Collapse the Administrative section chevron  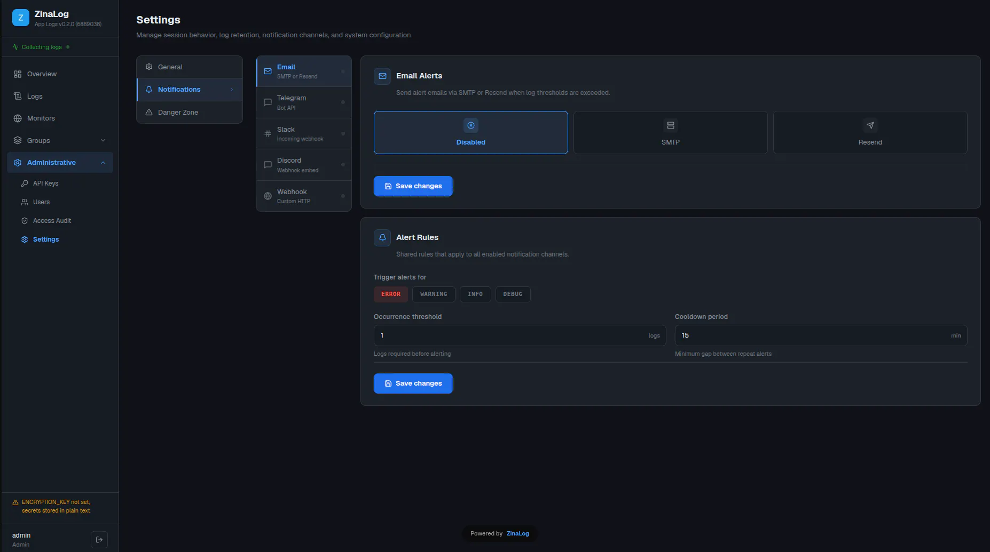tap(103, 163)
